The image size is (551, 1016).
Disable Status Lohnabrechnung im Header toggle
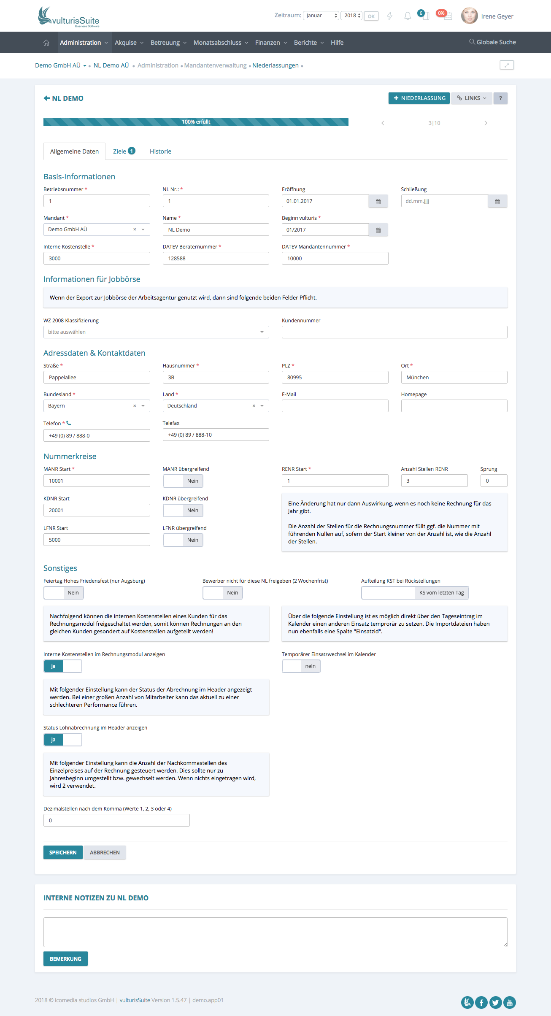click(63, 740)
